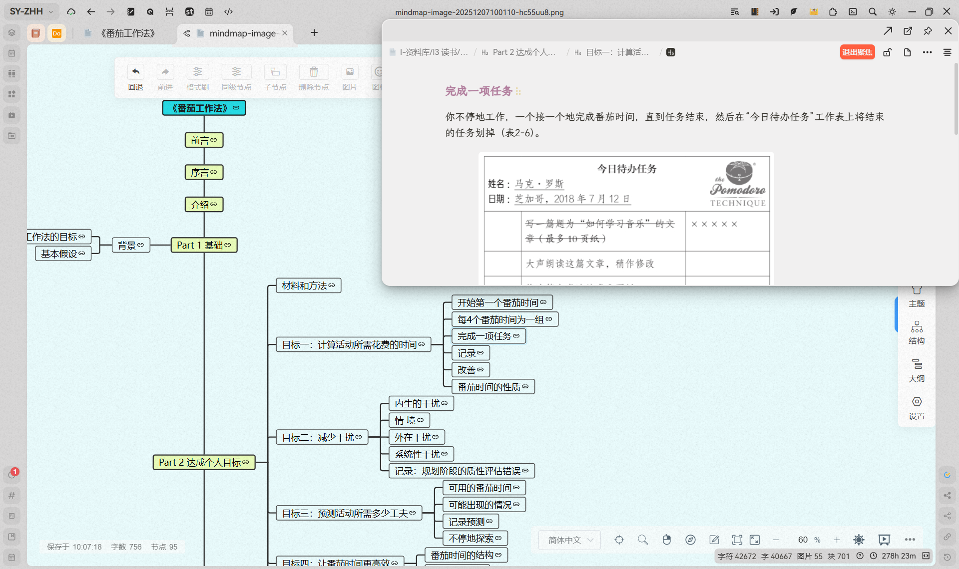This screenshot has height=569, width=959.
Task: Click the 退出聚焦 exit focus button
Action: tap(857, 52)
